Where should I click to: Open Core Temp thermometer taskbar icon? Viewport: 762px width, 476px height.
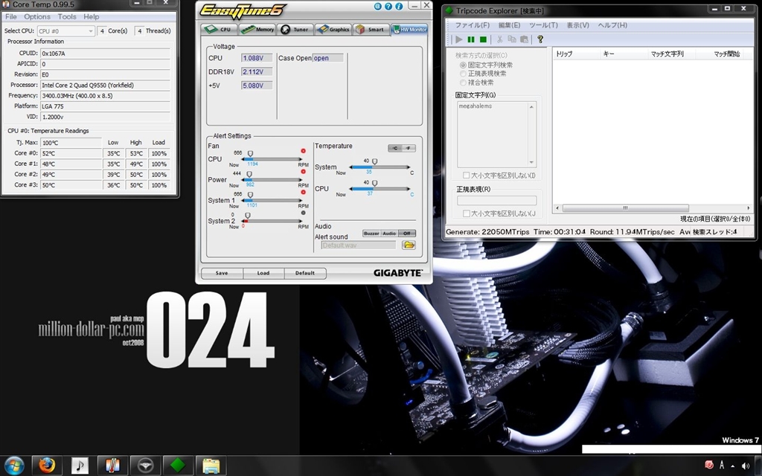pyautogui.click(x=113, y=466)
